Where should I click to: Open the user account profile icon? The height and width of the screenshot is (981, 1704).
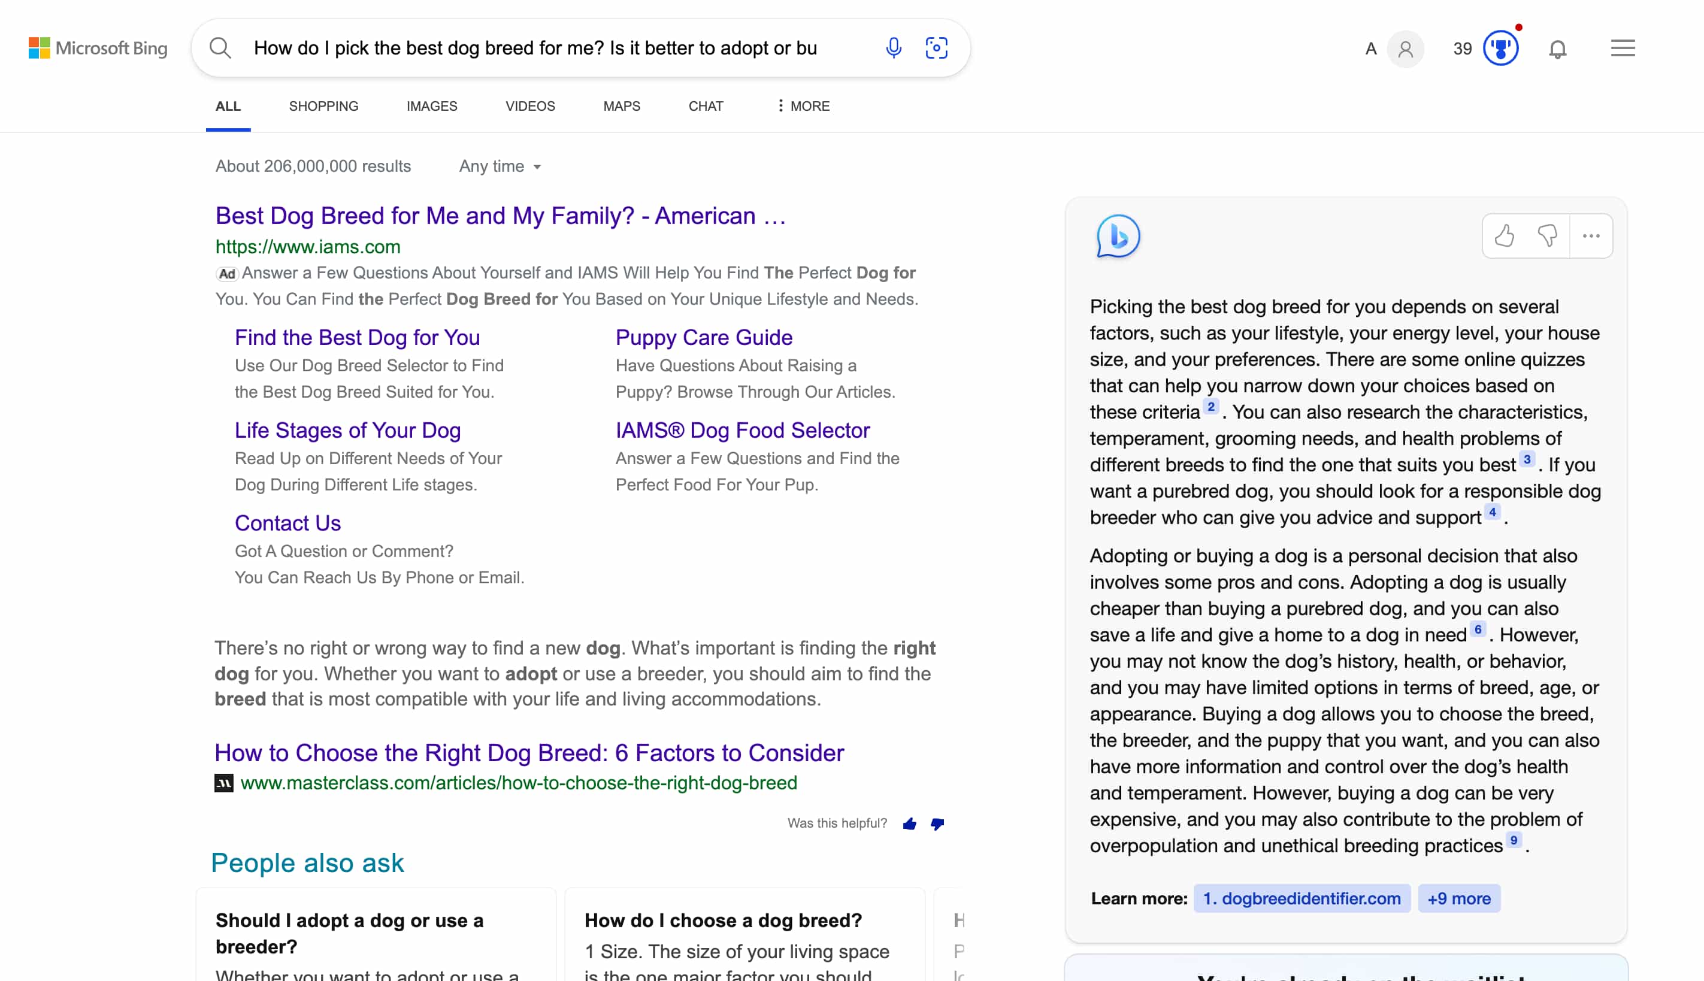[x=1406, y=49]
